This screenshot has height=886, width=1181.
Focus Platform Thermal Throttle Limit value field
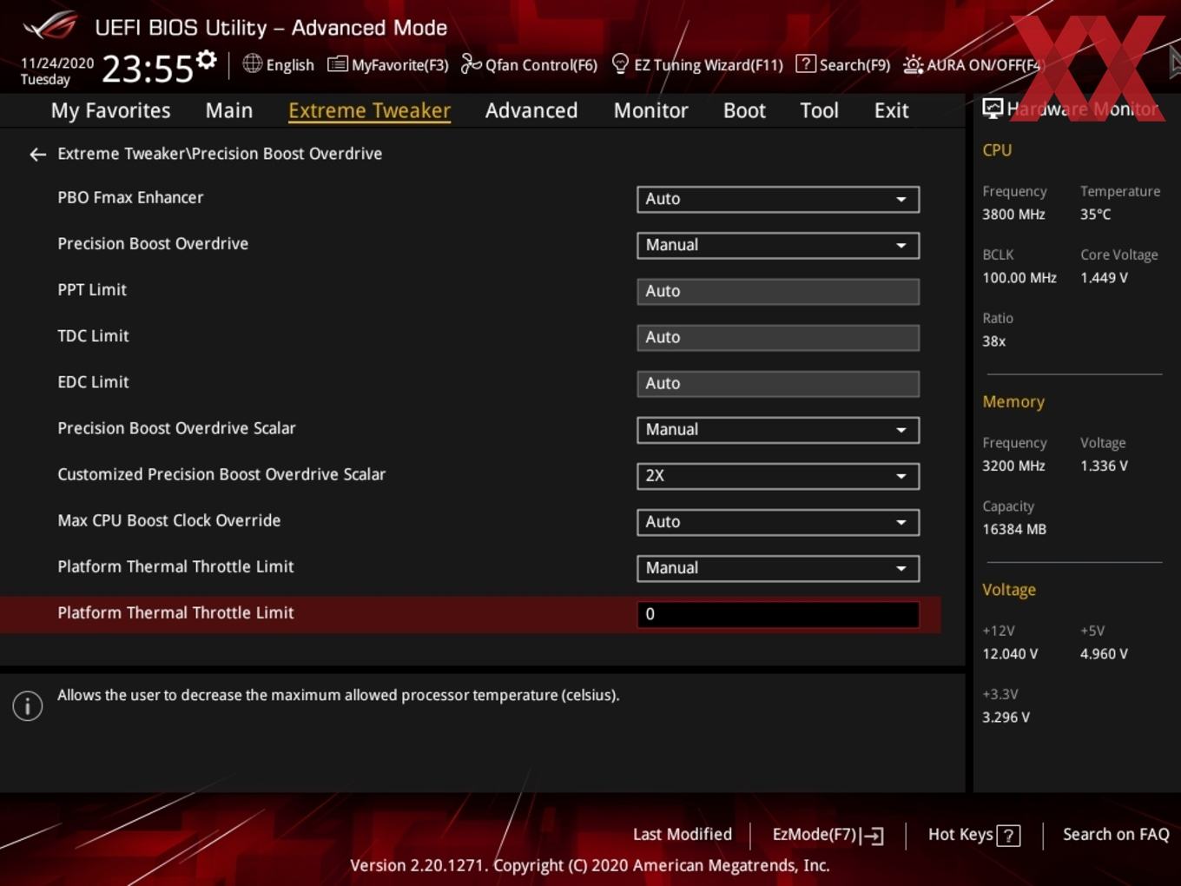778,614
